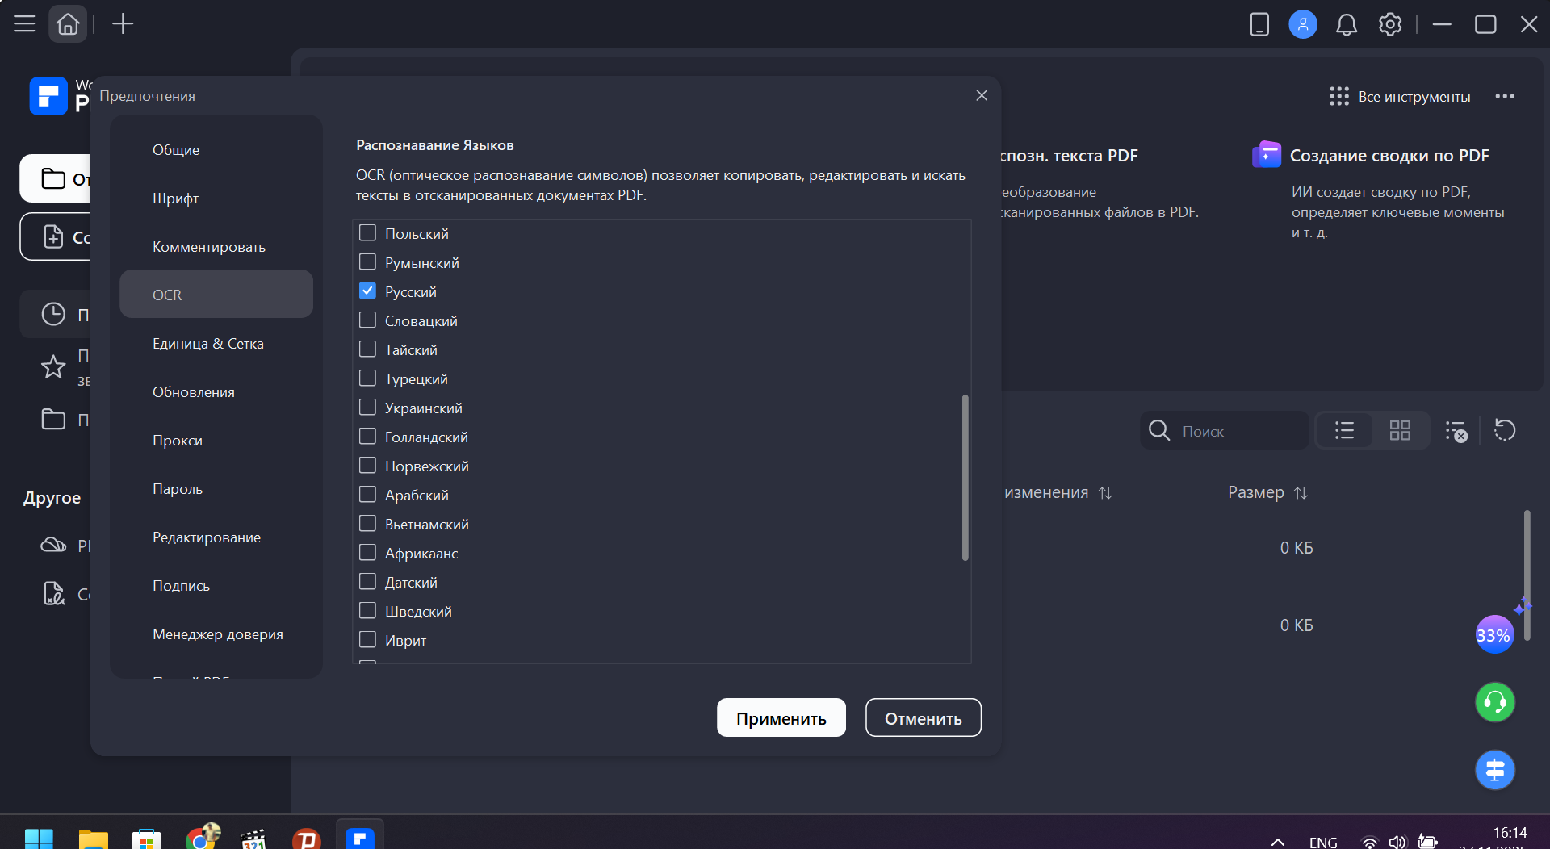Open the three-dots more options menu

tap(1505, 97)
